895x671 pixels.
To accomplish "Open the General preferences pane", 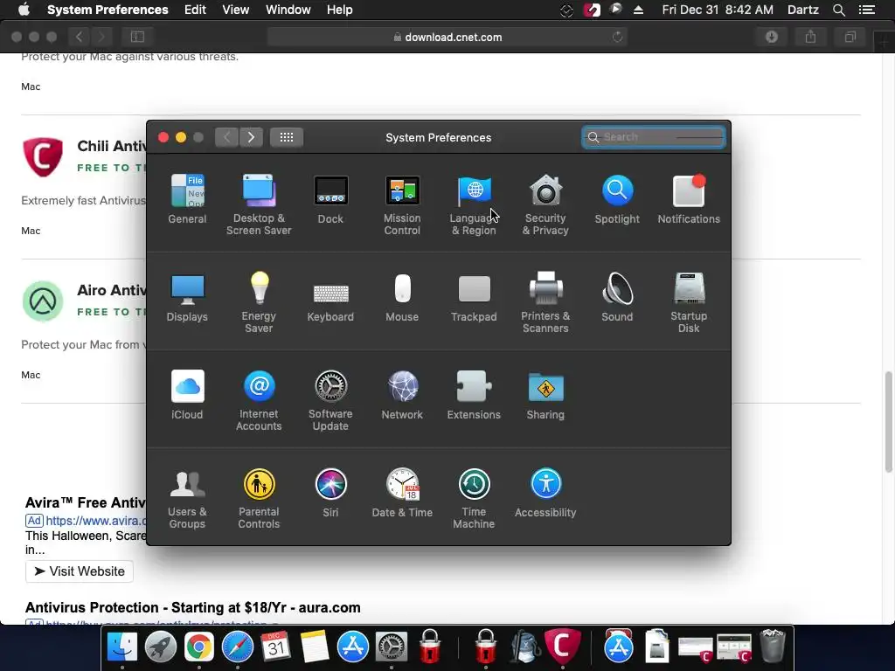I will (187, 198).
